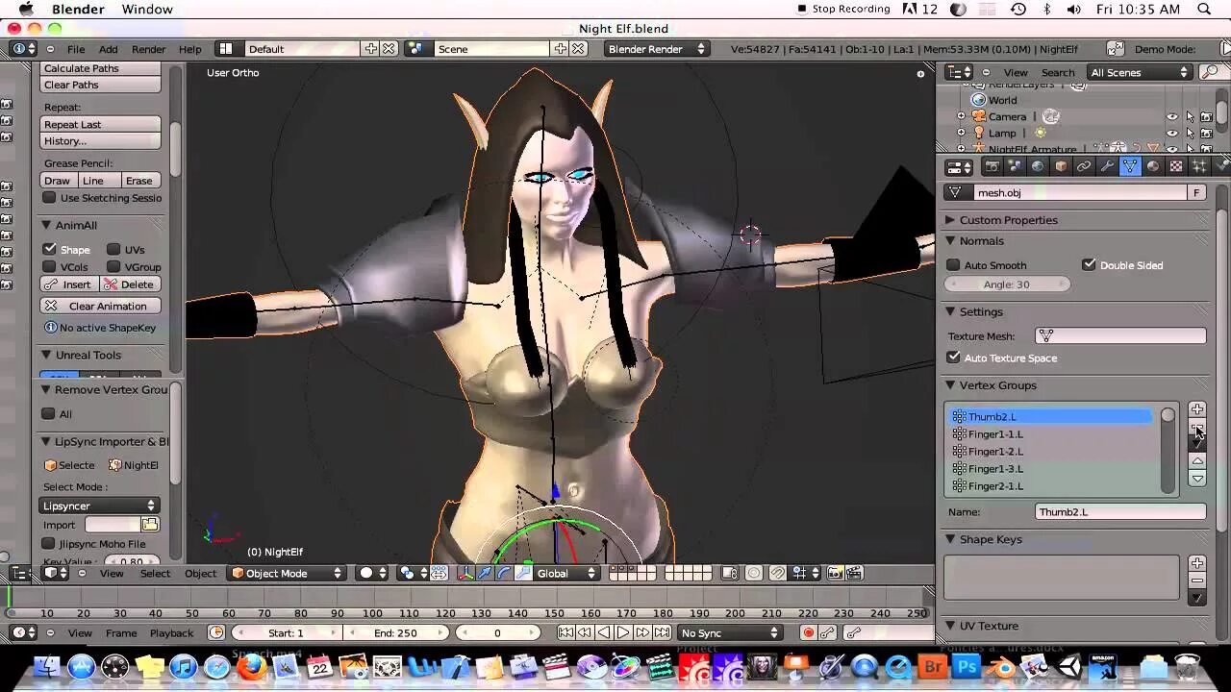Open the File menu in Blender header

(x=76, y=49)
